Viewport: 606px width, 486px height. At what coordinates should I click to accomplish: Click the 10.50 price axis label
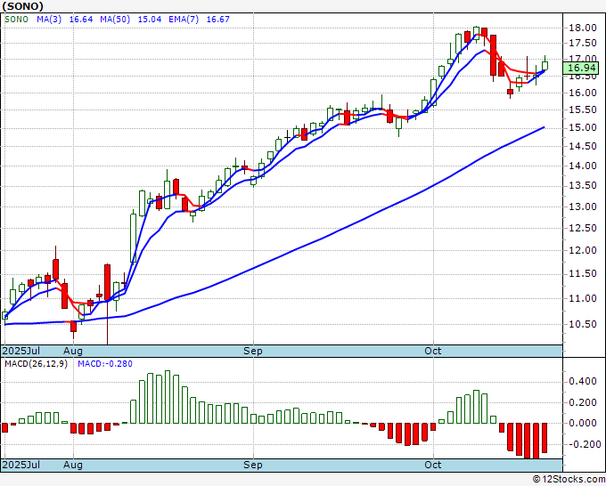tap(583, 324)
